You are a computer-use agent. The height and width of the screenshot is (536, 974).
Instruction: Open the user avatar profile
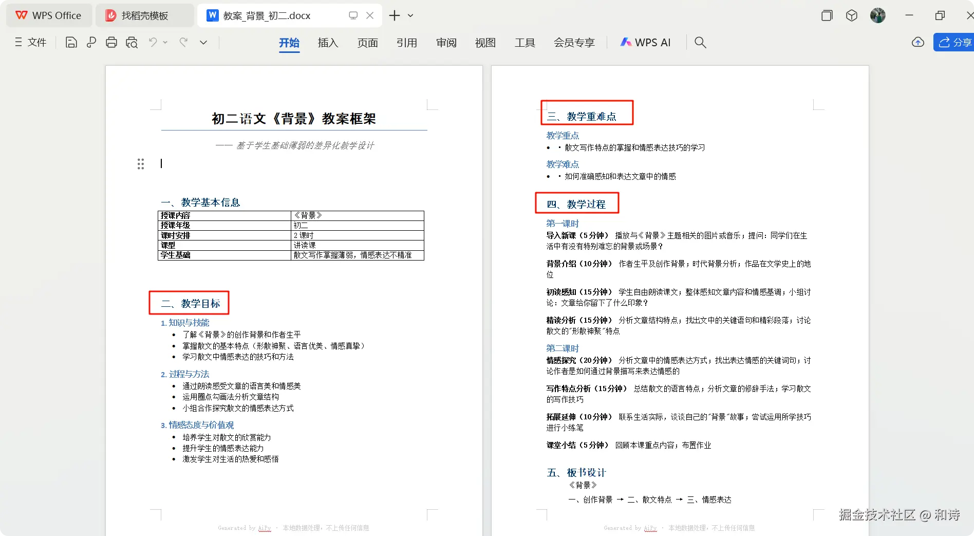(x=878, y=15)
